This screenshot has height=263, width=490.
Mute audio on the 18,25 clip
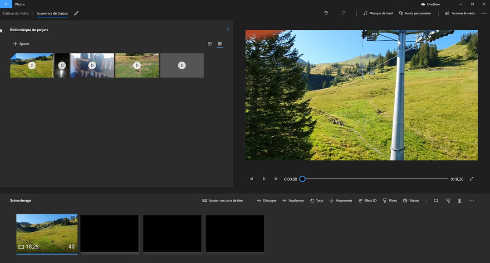tap(71, 247)
